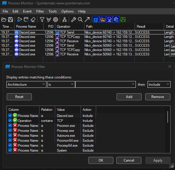Viewport: 175px width, 170px height.
Task: Click the Clear eraser toolbar icon
Action: pos(33,20)
